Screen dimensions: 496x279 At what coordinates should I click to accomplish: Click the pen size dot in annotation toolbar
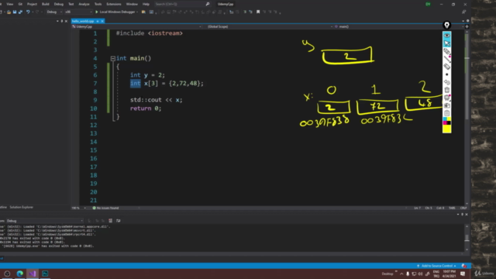pyautogui.click(x=446, y=74)
